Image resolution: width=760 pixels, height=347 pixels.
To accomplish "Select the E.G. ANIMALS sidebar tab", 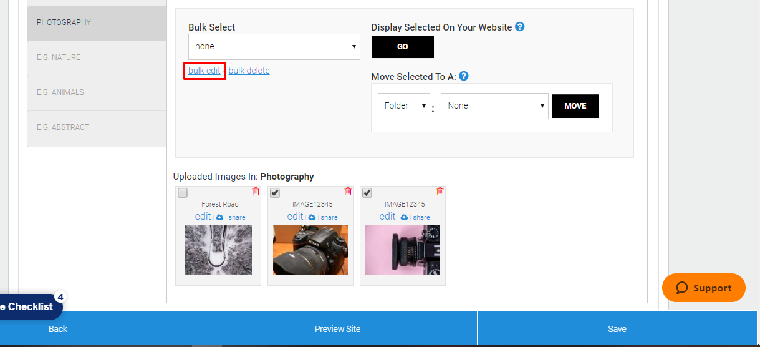I will pyautogui.click(x=97, y=93).
